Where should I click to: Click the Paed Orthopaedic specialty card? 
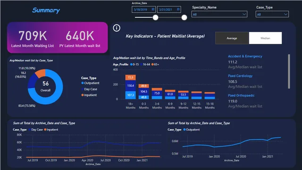click(x=245, y=101)
